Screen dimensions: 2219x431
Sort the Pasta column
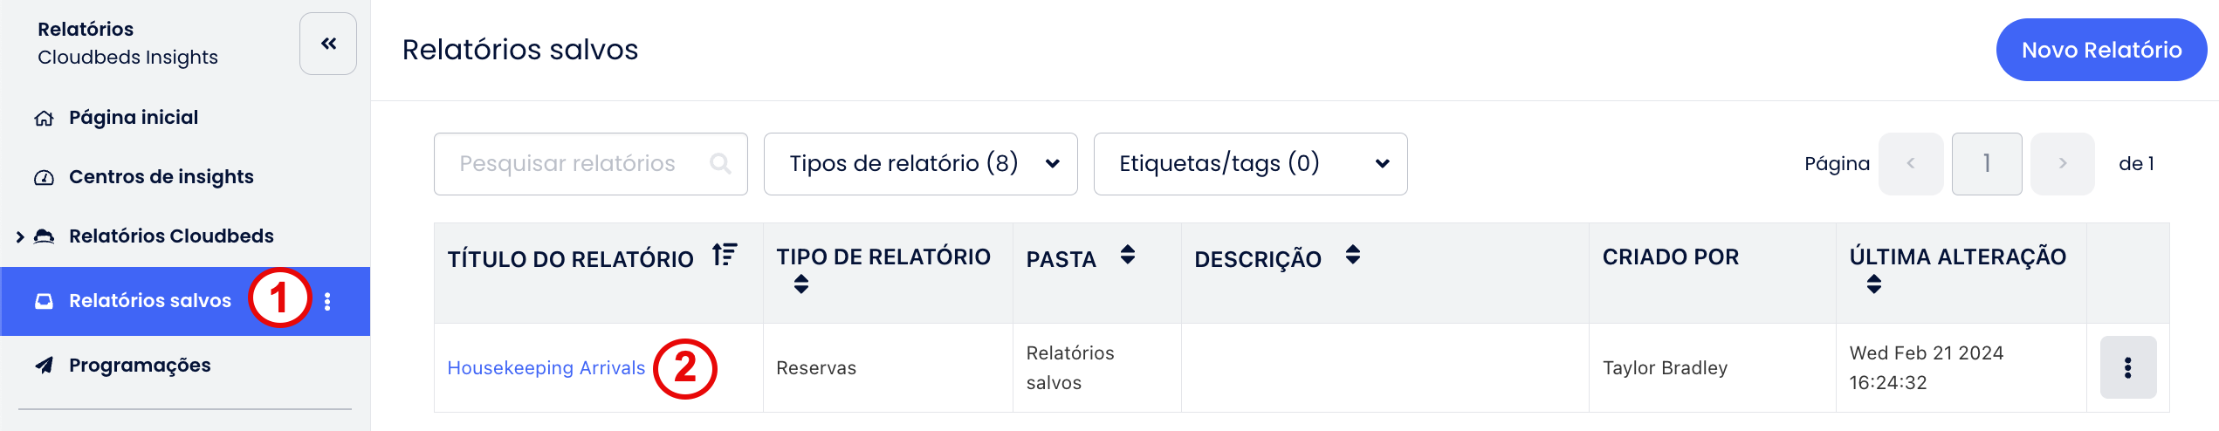(1128, 255)
